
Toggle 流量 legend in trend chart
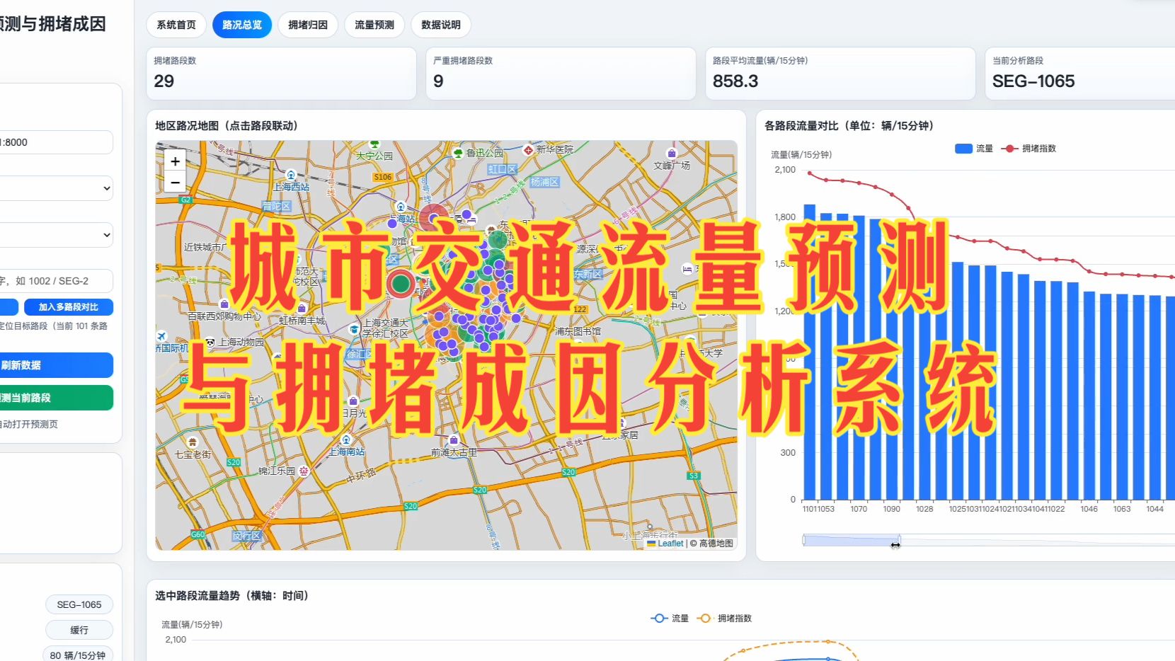(x=670, y=619)
